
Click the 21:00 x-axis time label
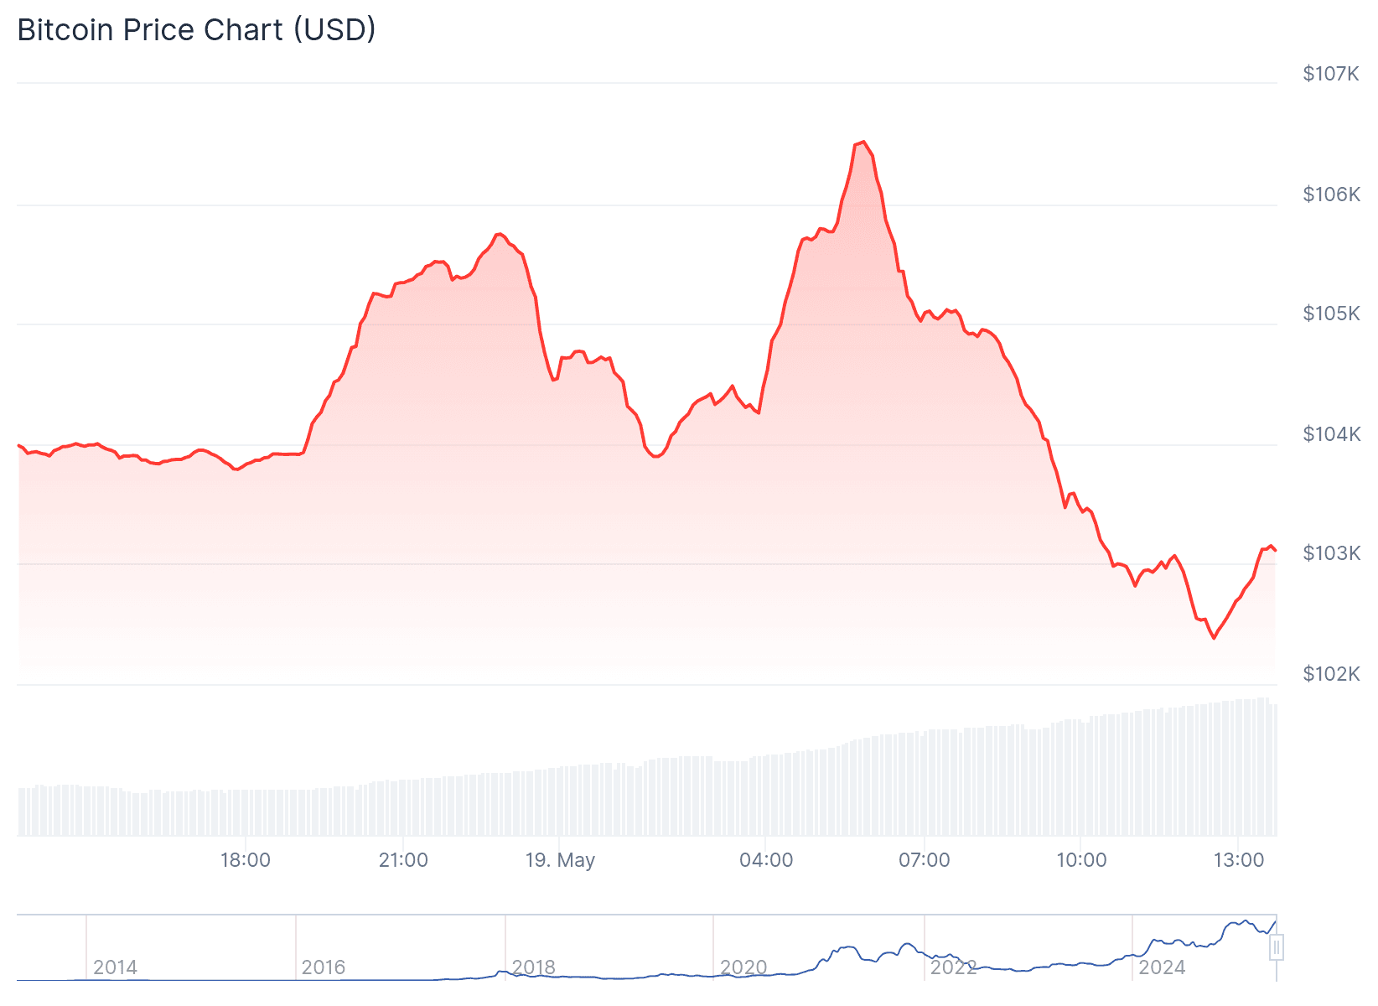403,860
